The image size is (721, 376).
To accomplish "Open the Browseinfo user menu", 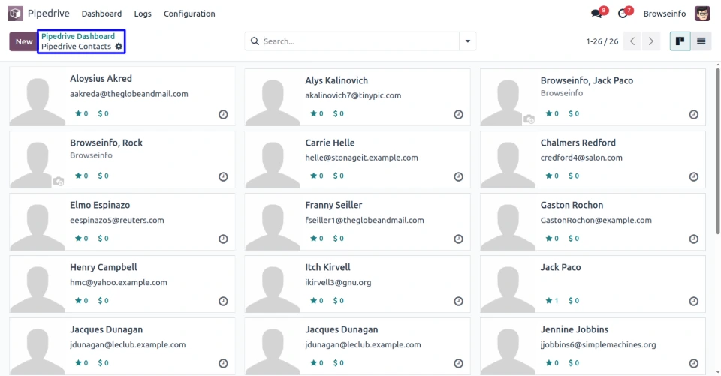I will click(x=664, y=14).
